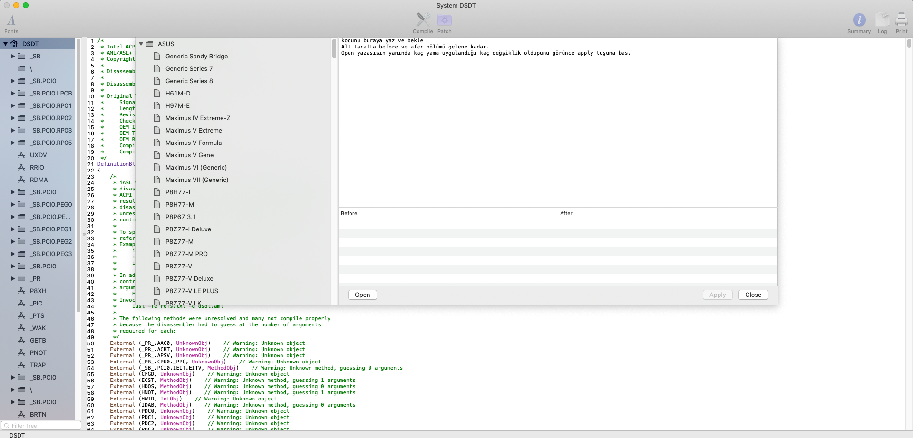Click the Apply button
The image size is (913, 438).
[x=717, y=295]
